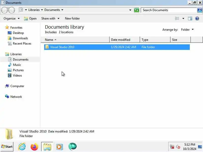Click 'Pictures' label under Libraries
This screenshot has height=152, width=203.
(18, 70)
